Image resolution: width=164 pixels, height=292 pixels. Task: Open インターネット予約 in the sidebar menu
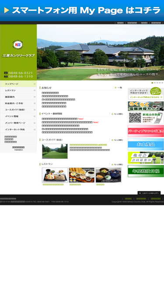click(x=18, y=130)
